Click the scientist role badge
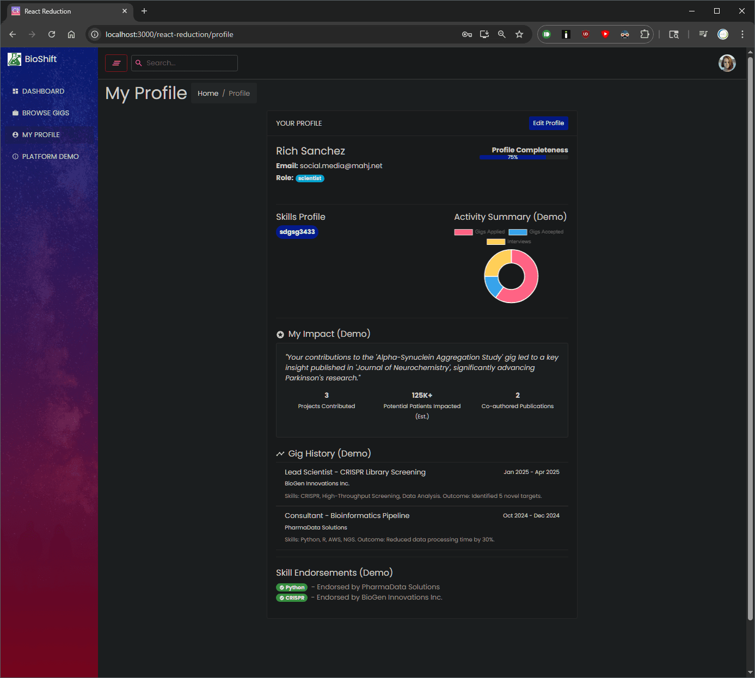 [x=310, y=178]
